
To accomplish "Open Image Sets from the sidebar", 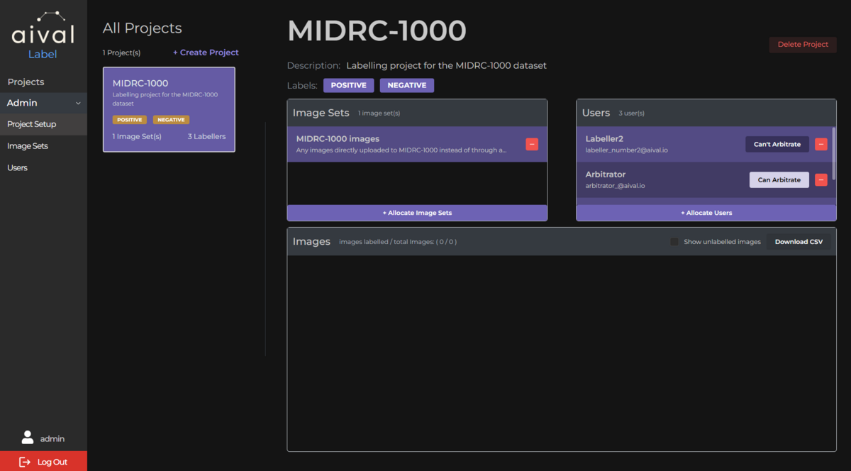I will coord(27,145).
